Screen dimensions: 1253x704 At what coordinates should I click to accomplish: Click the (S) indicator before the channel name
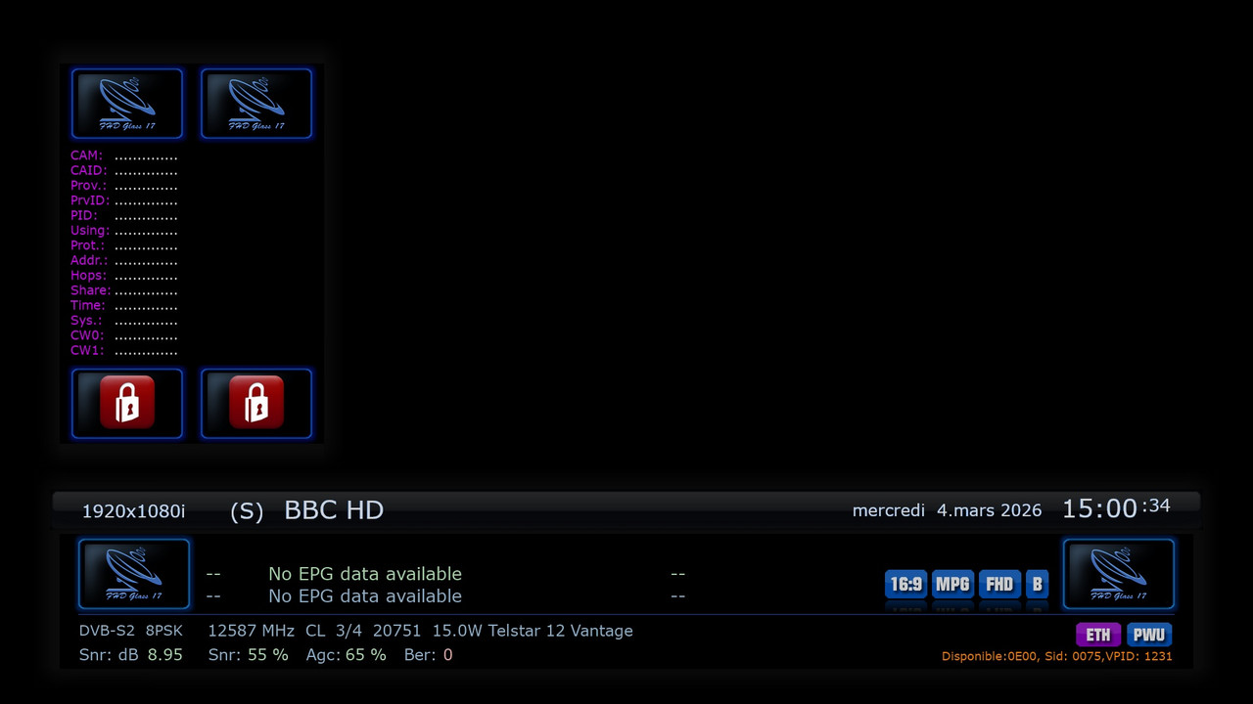pos(247,511)
